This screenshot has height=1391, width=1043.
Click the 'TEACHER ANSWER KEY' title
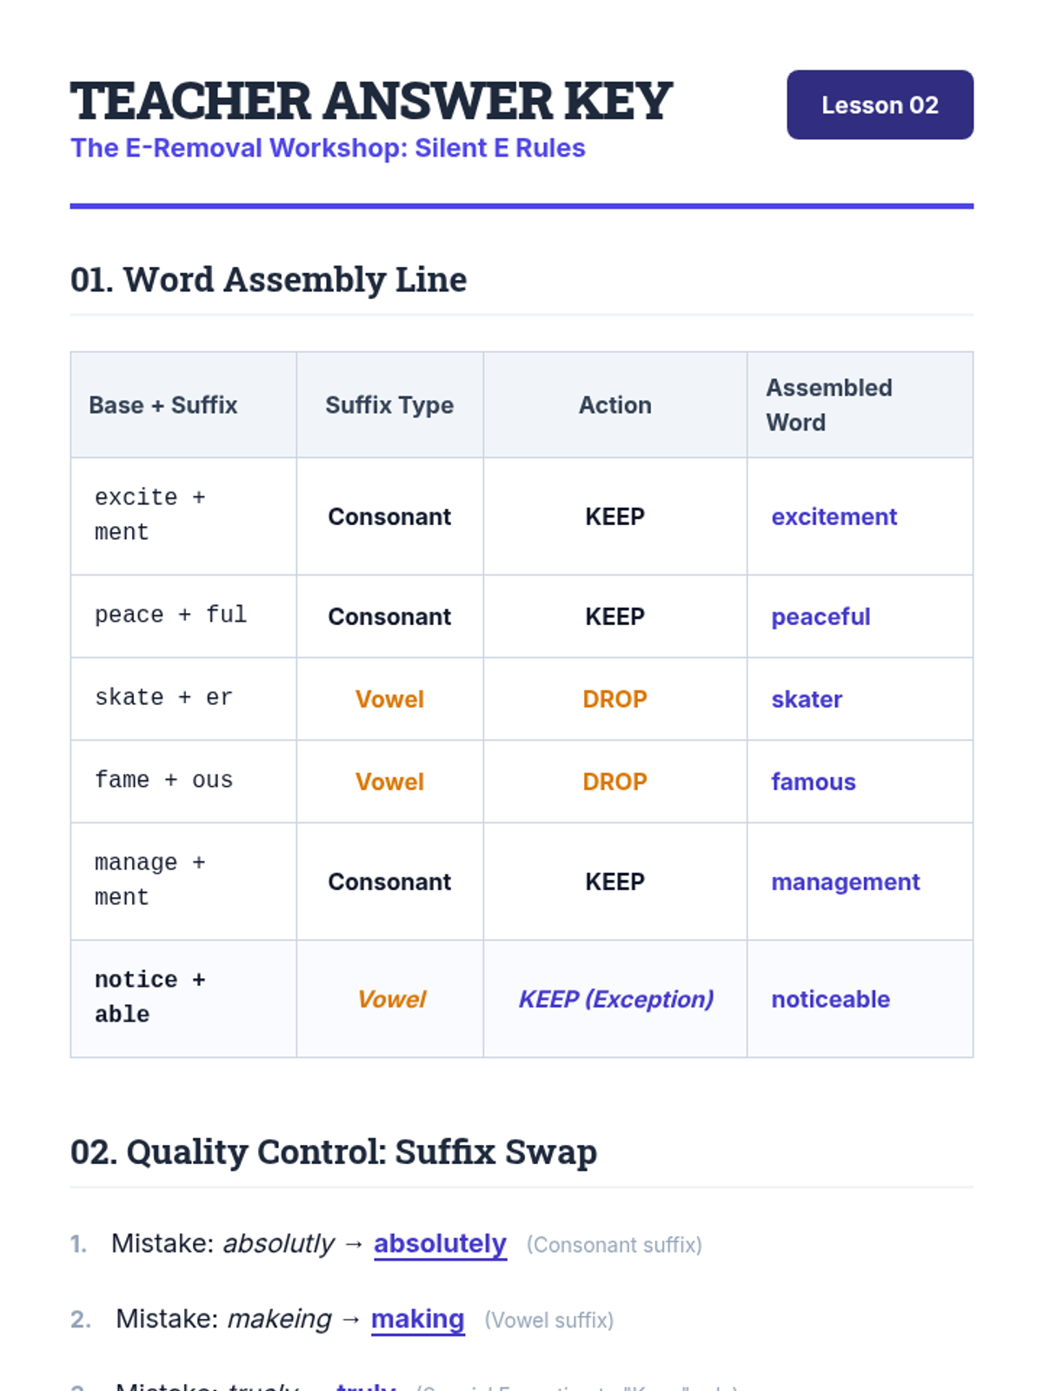(371, 101)
